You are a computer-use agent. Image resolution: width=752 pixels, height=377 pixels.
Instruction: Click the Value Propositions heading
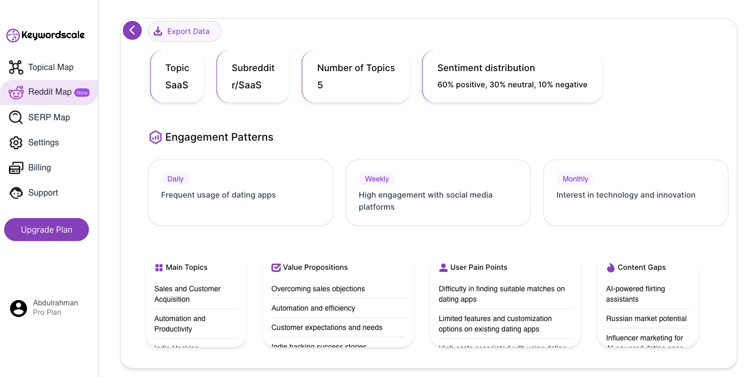click(x=315, y=267)
